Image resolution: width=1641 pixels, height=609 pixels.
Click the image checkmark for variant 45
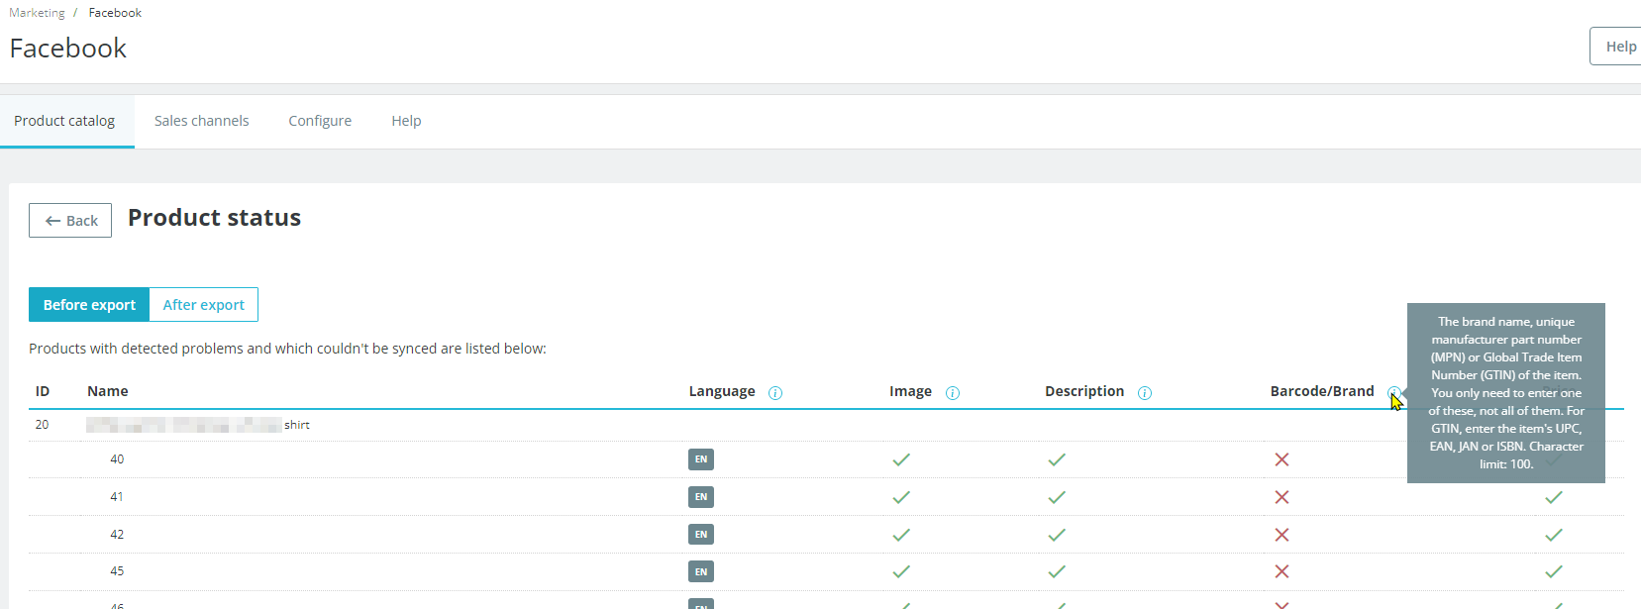coord(901,571)
